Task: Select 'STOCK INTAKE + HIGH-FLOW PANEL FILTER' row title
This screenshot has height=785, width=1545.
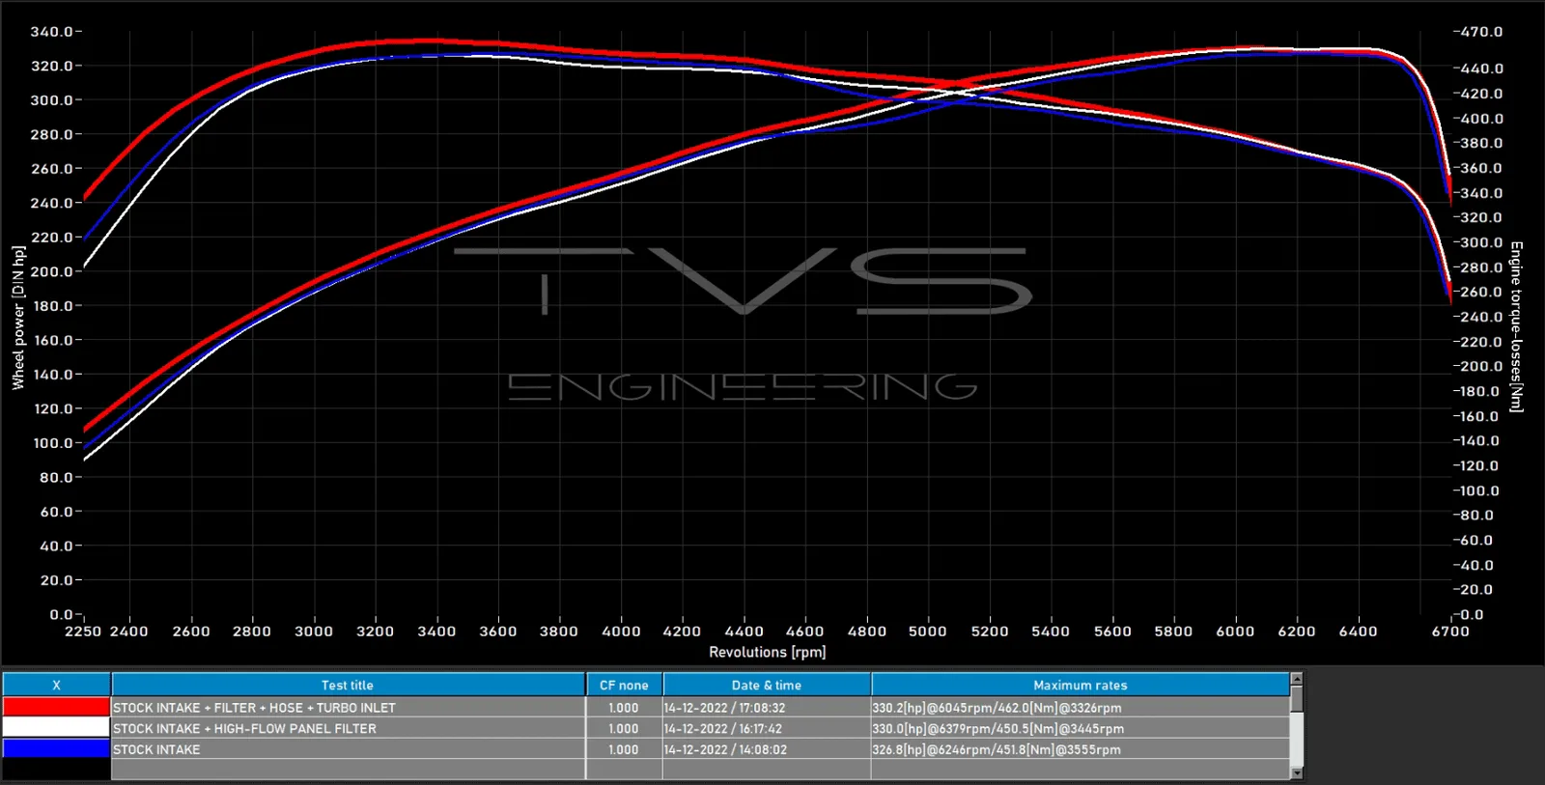Action: click(244, 729)
